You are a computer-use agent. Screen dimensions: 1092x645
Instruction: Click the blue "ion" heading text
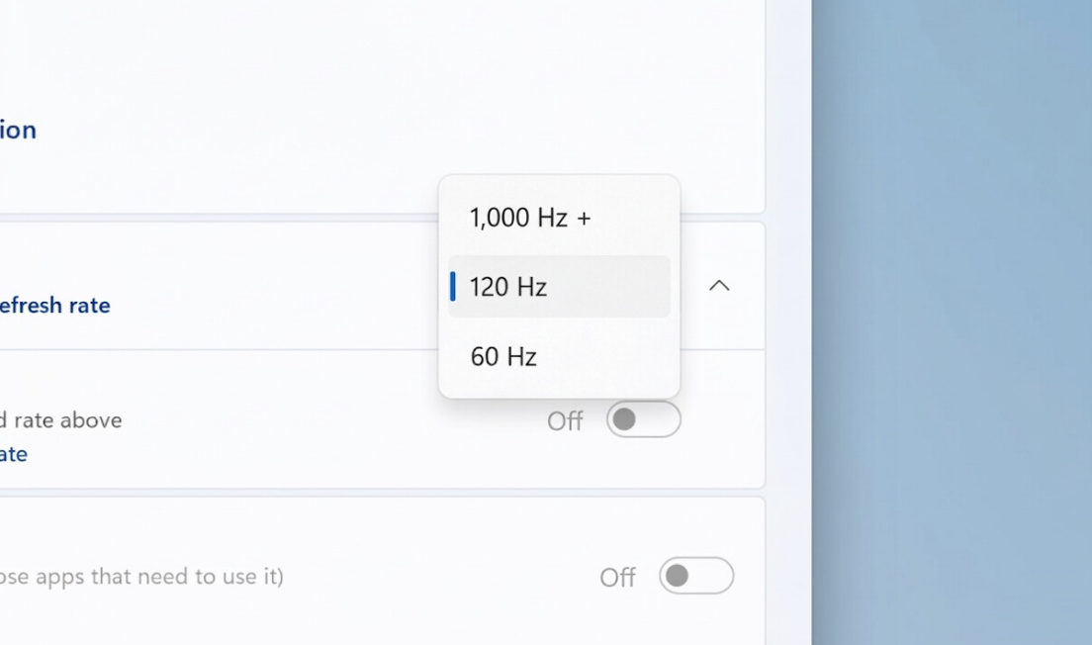19,130
